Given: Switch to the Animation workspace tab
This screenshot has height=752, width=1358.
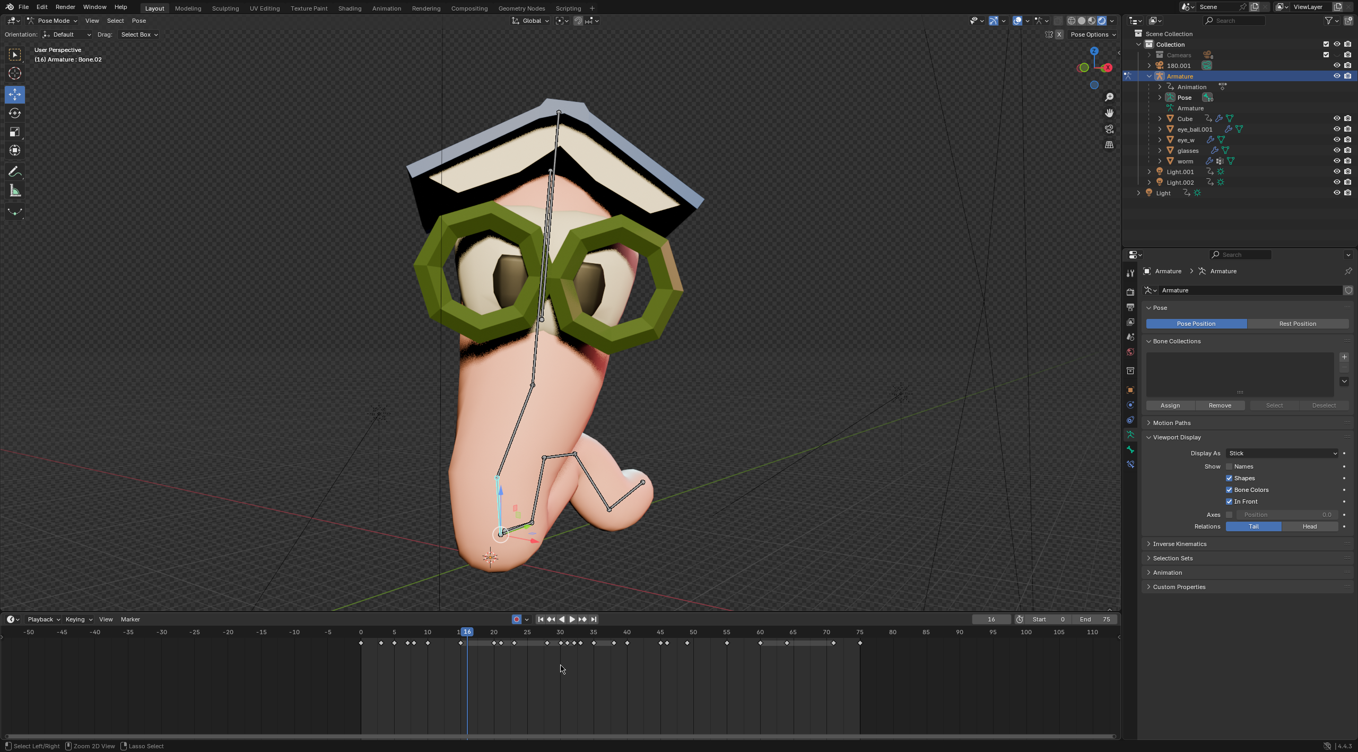Looking at the screenshot, I should [386, 8].
